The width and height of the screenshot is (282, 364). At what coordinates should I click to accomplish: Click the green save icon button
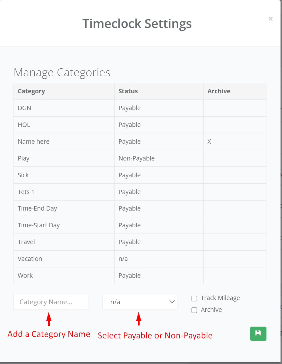258,333
